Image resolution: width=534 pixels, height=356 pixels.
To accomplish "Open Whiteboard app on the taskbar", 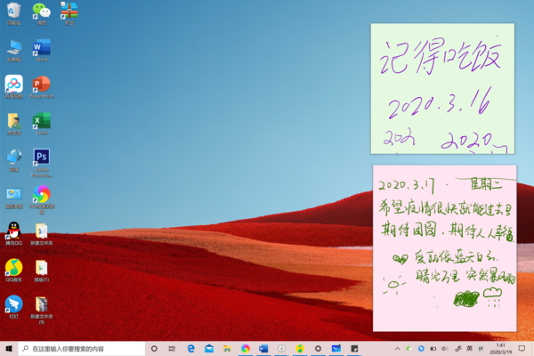I will point(336,349).
